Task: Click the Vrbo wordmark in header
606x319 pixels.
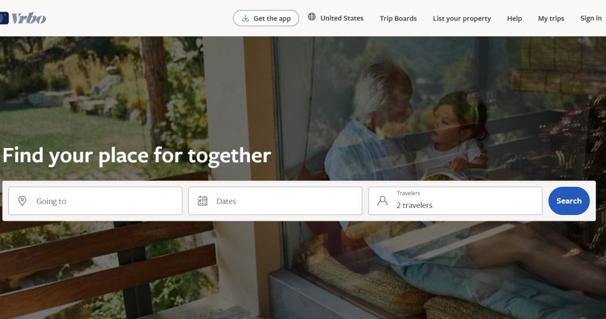Action: coord(29,18)
